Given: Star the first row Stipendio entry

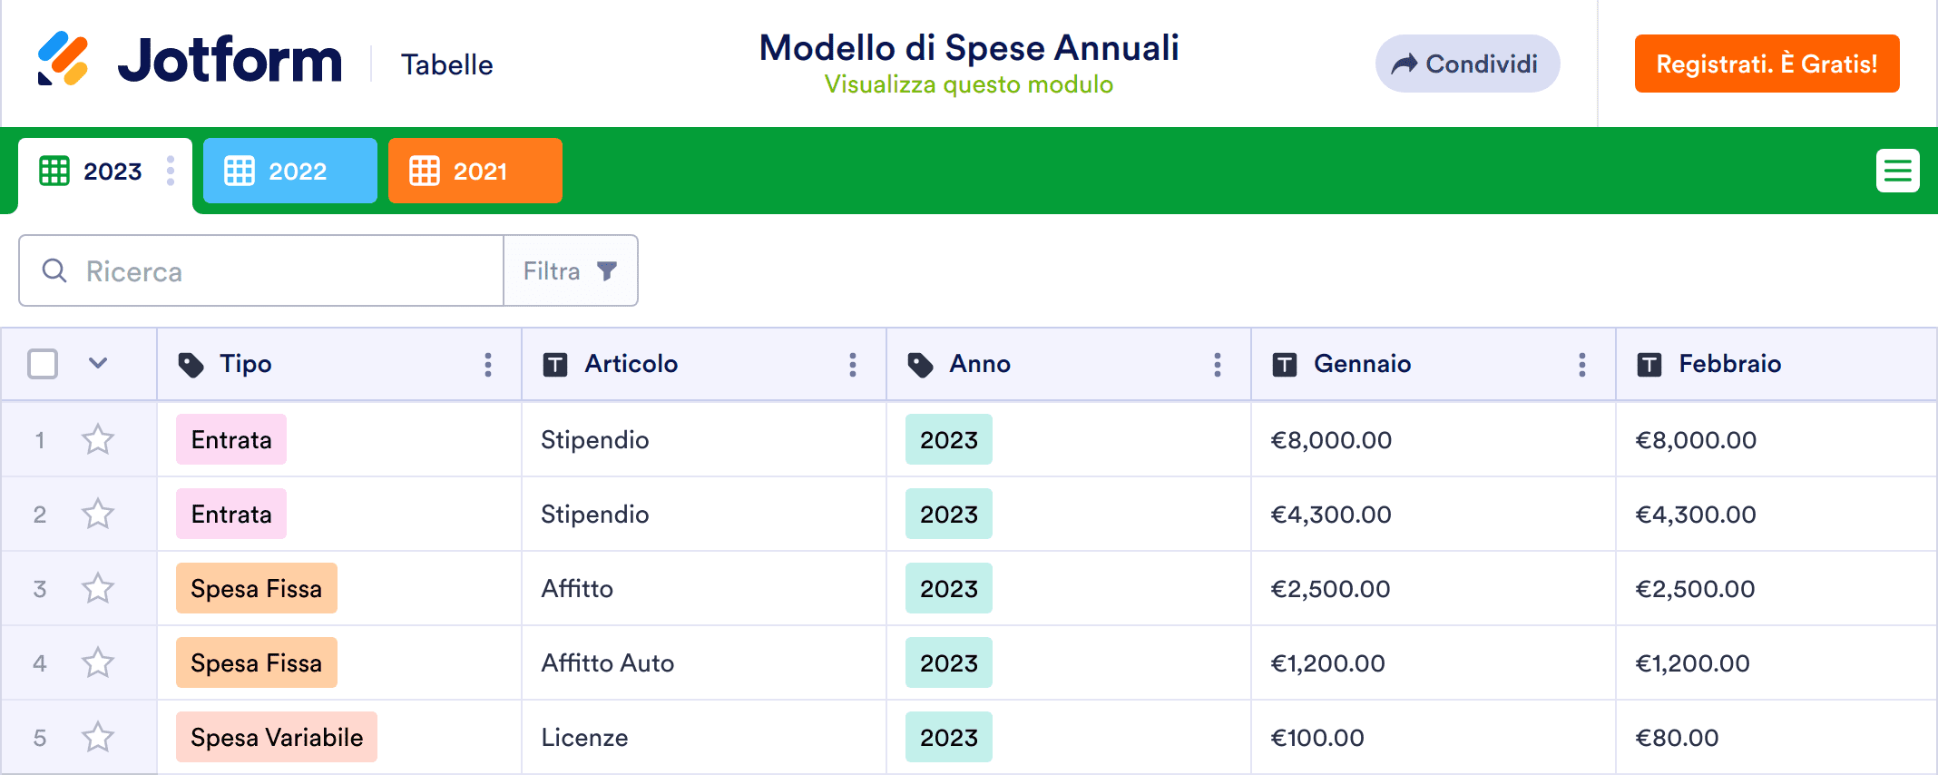Looking at the screenshot, I should point(98,440).
